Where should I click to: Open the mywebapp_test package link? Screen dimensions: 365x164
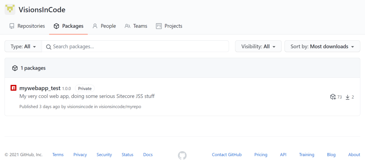(x=40, y=88)
